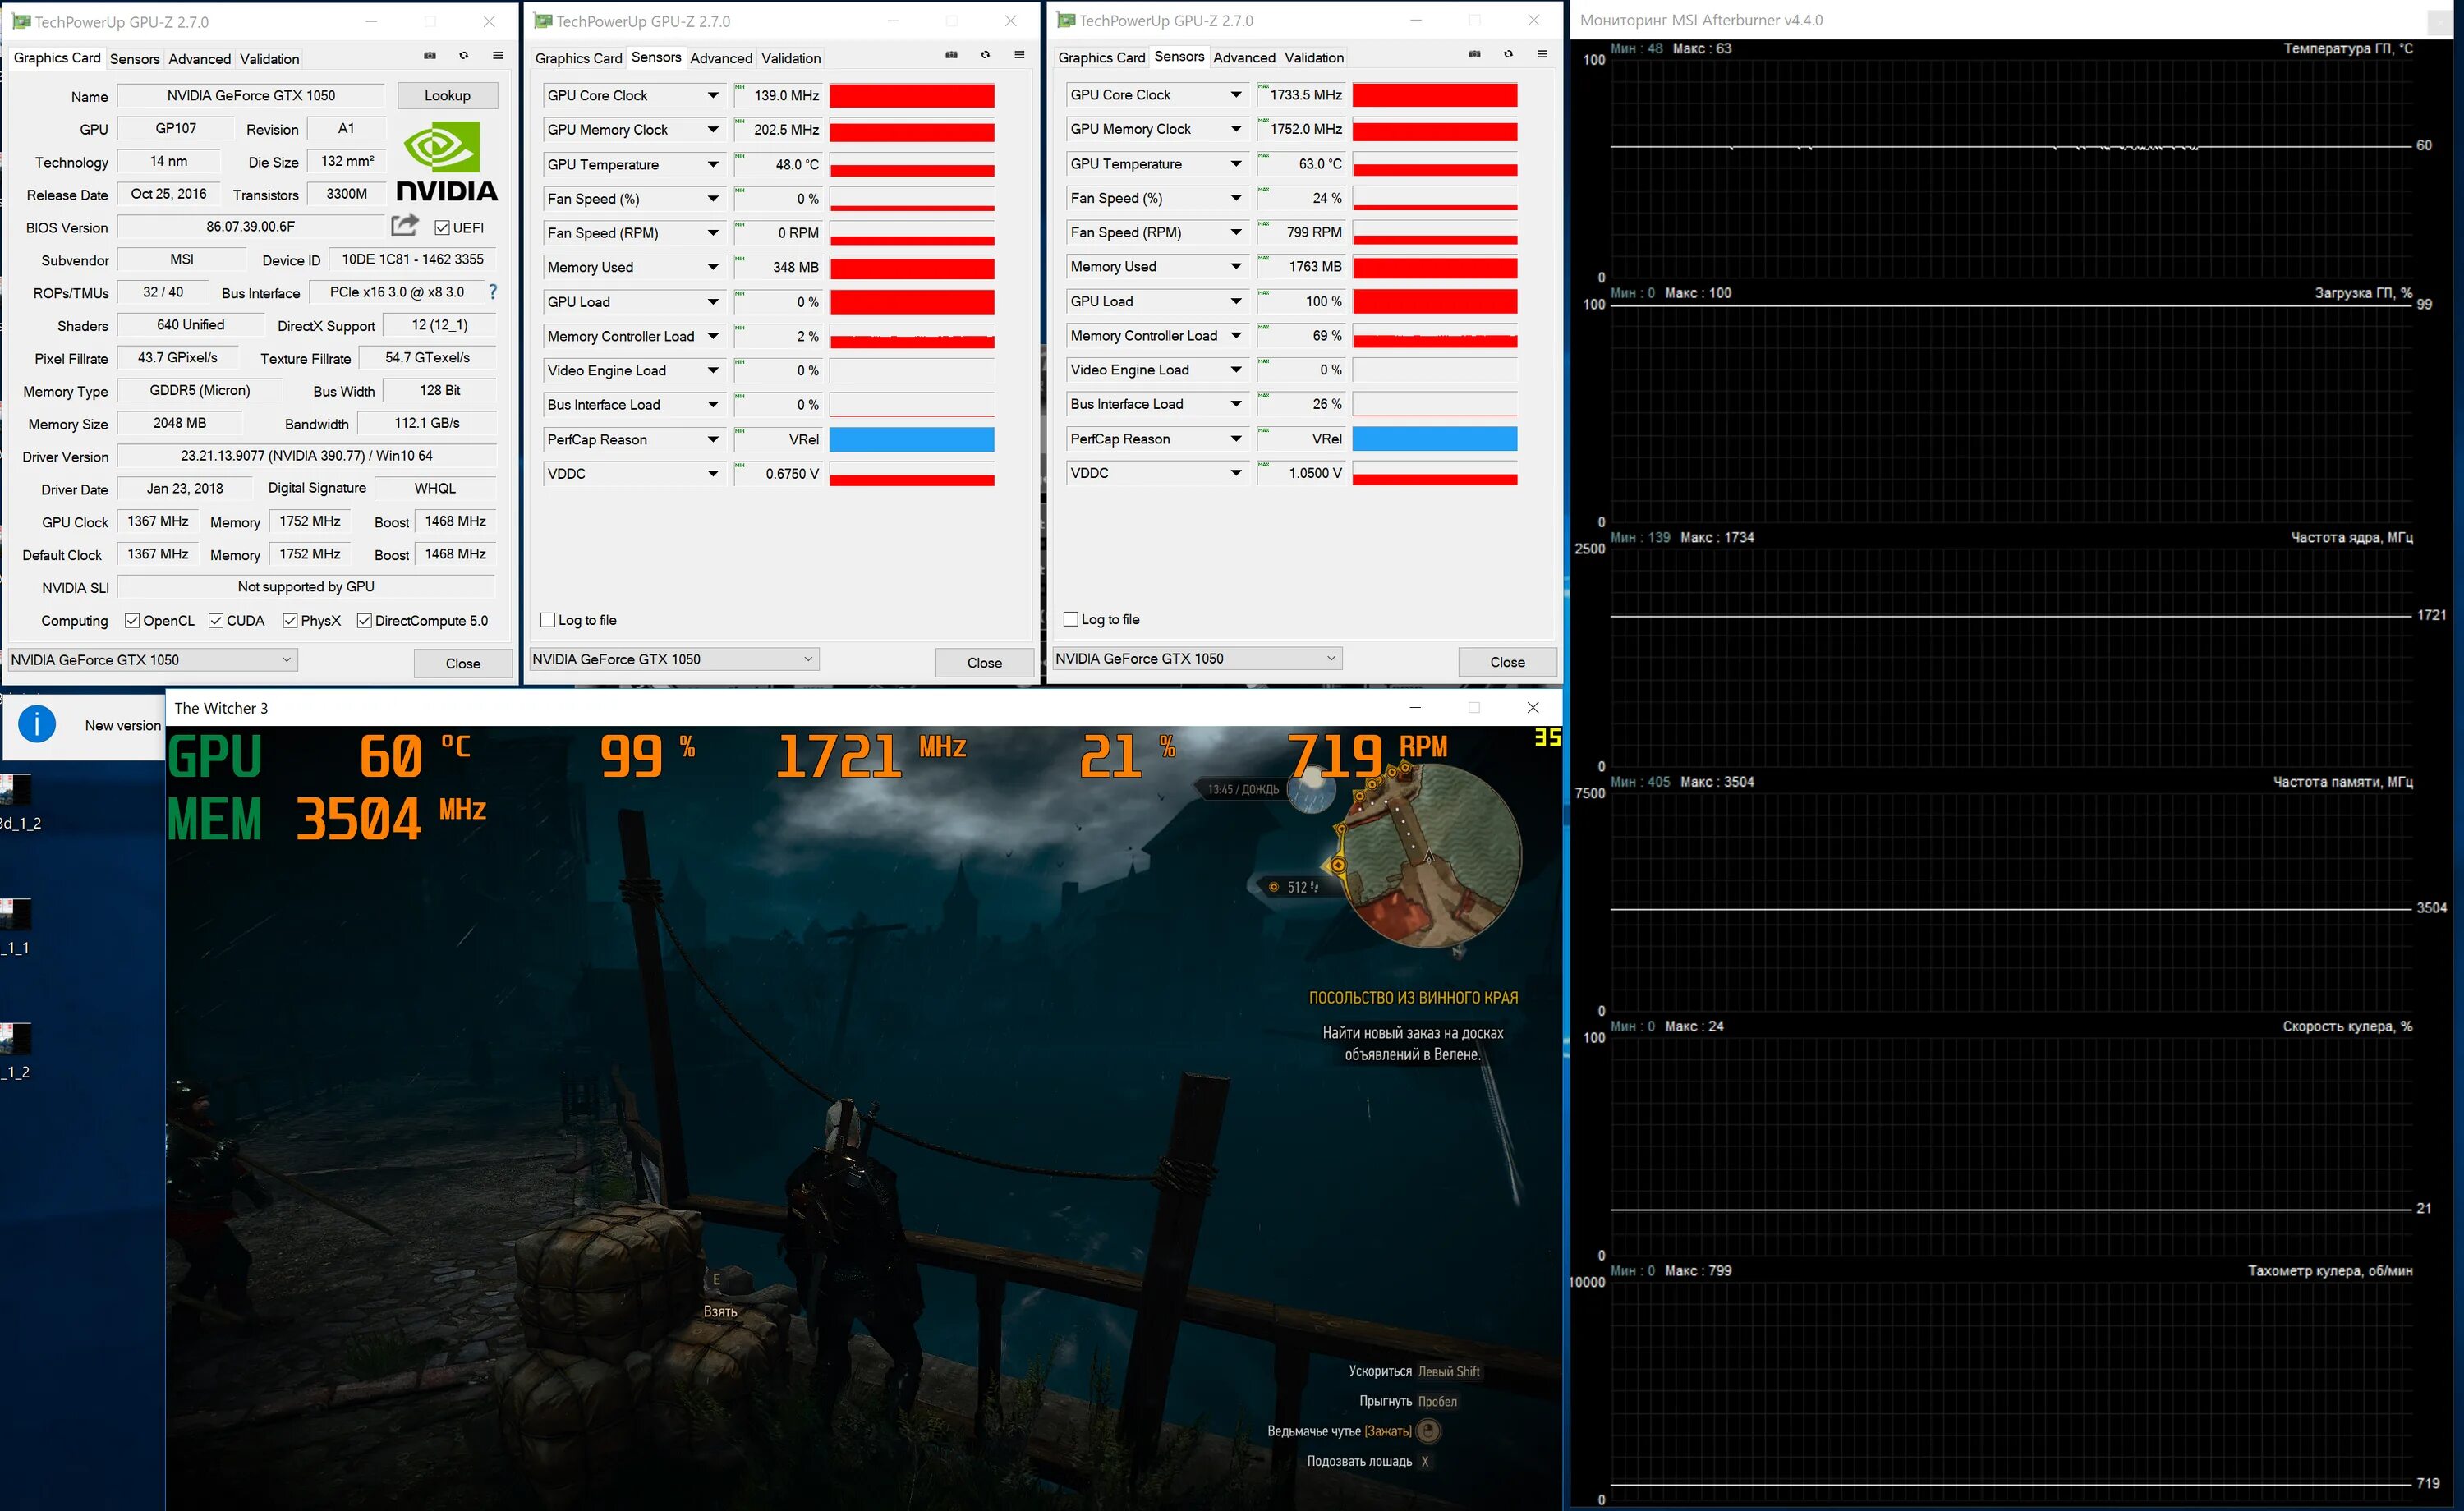The height and width of the screenshot is (1511, 2464).
Task: Switch to Validation tab in left GPU-Z window
Action: tap(270, 59)
